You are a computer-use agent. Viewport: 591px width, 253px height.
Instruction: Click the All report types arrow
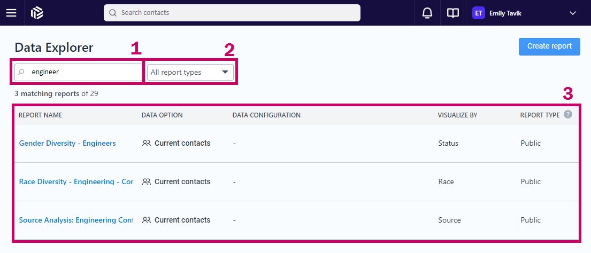(x=225, y=72)
